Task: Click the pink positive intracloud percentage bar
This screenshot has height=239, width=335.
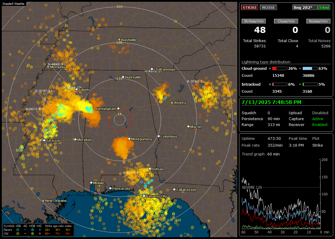Action: click(280, 84)
